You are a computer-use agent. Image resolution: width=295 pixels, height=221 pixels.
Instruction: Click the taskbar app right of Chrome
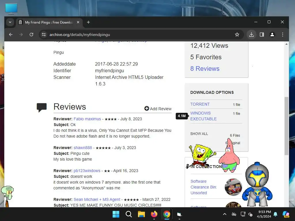179,214
